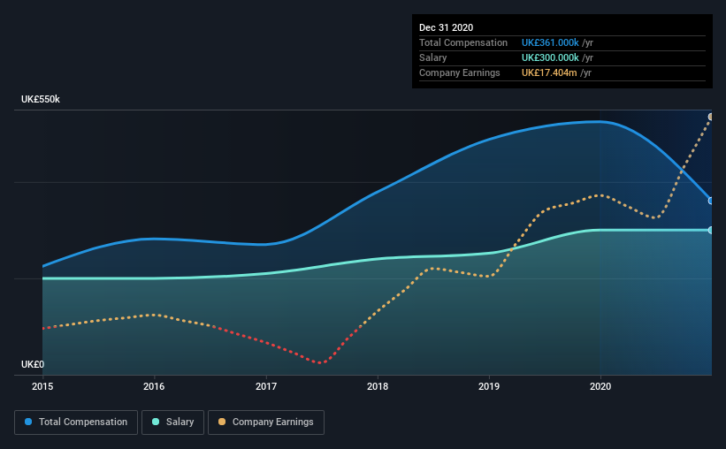726x449 pixels.
Task: Click the Company Earnings endpoint marker at Dec 2020
Action: 711,117
